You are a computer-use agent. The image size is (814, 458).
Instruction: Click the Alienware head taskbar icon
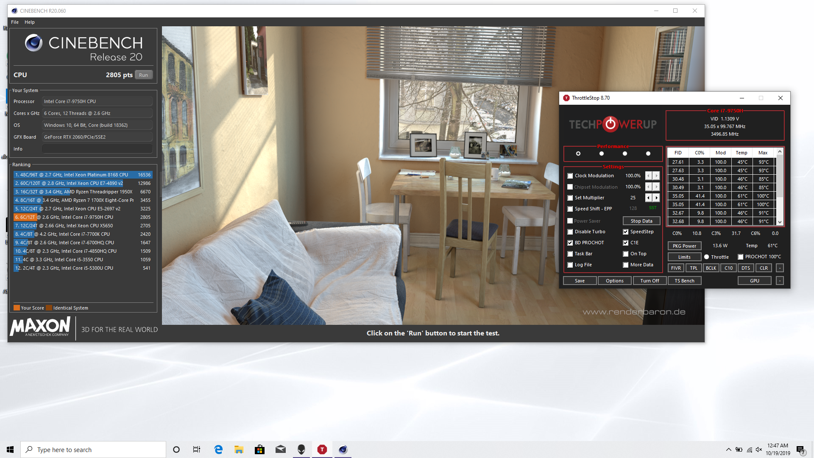point(301,450)
